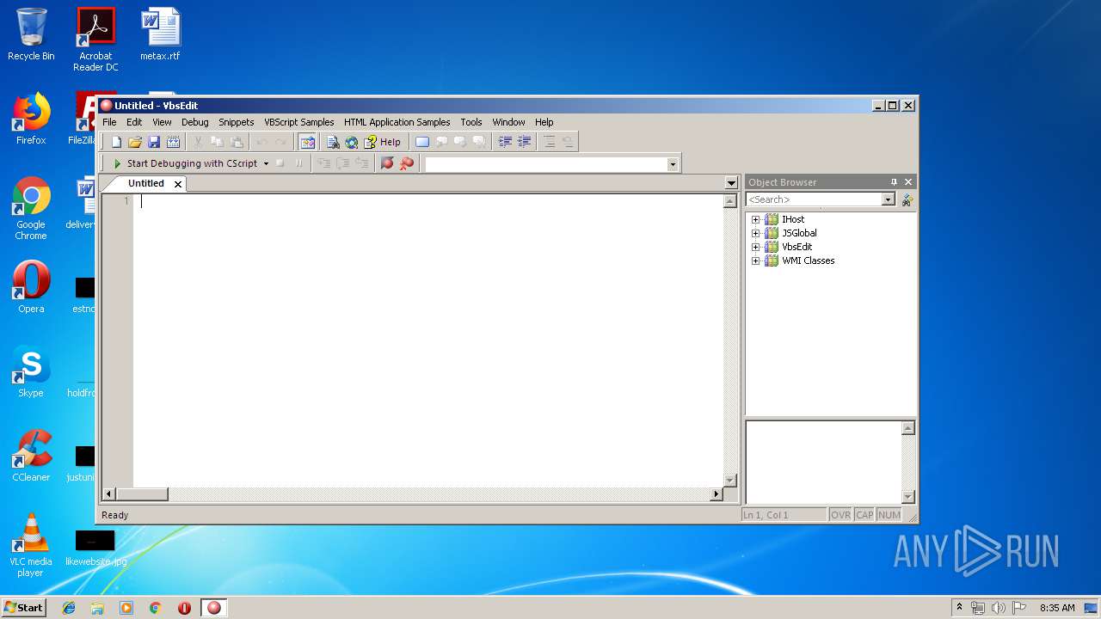The width and height of the screenshot is (1101, 619).
Task: Open the Opera taskbar icon
Action: pos(184,608)
